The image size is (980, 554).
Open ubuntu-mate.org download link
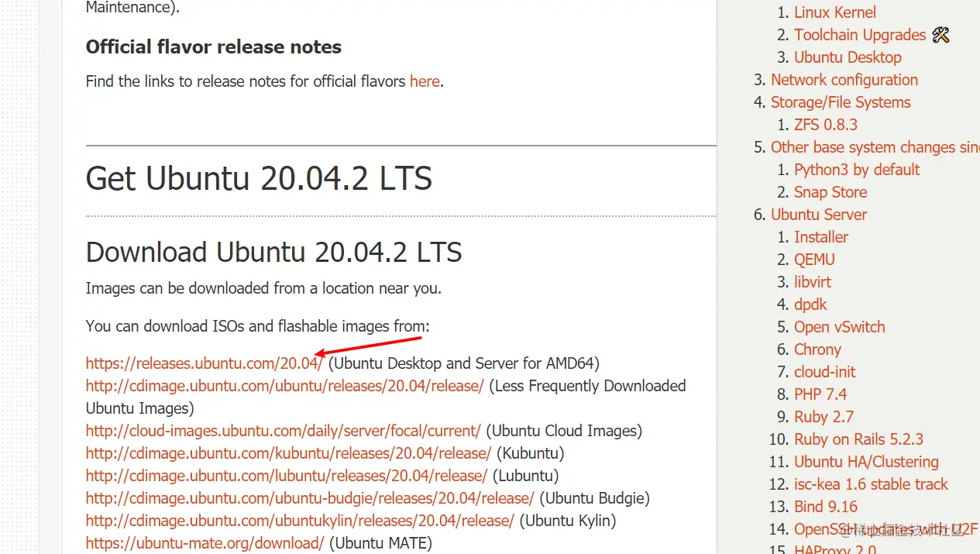[205, 543]
